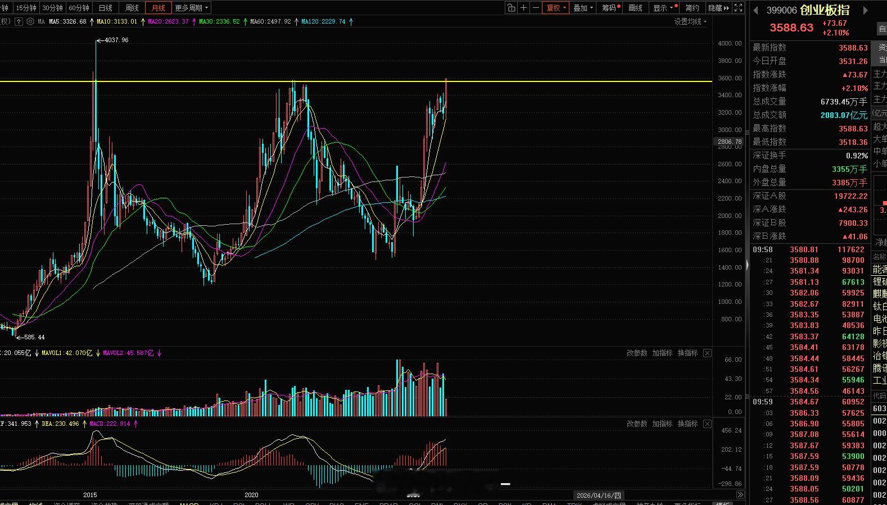
Task: Click the 2806.78 current price axis label
Action: [730, 142]
